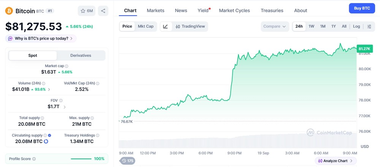
Task: Set chart range to 1W
Action: tap(312, 27)
